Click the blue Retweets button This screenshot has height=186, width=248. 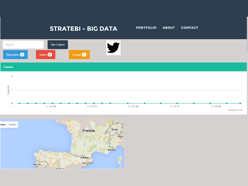pyautogui.click(x=15, y=55)
